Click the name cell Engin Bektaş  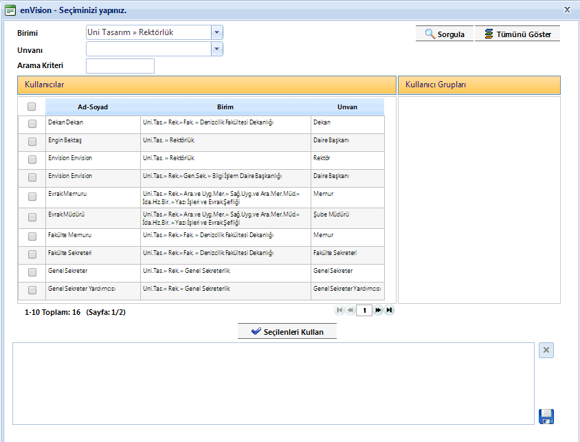93,142
